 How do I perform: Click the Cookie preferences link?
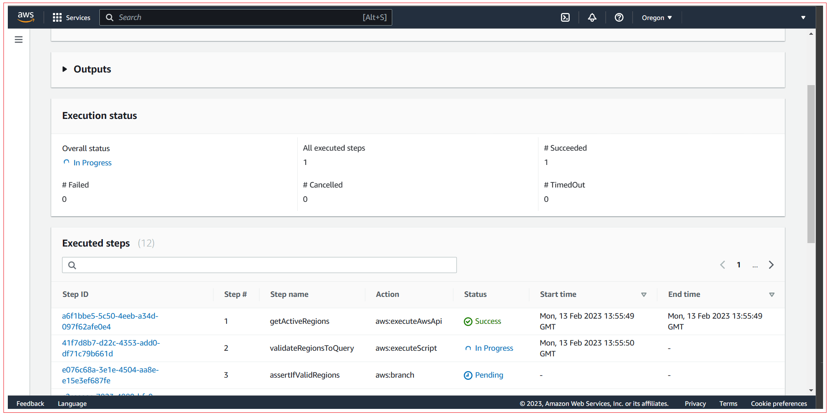pyautogui.click(x=778, y=403)
